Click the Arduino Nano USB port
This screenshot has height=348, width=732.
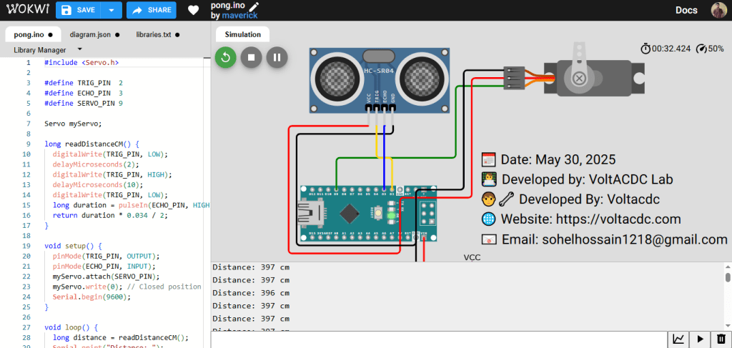tap(310, 214)
